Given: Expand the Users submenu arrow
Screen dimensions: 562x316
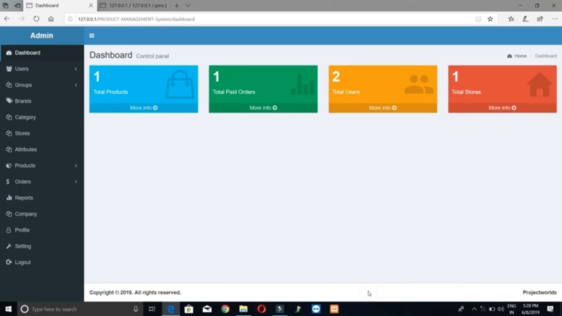Looking at the screenshot, I should pos(76,69).
